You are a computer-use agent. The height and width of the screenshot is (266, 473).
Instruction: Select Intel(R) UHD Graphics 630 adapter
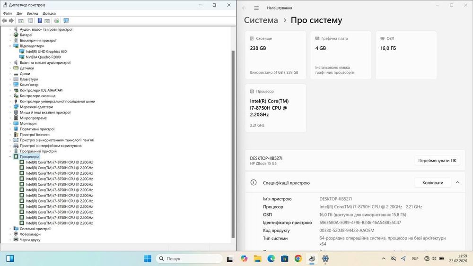(46, 51)
